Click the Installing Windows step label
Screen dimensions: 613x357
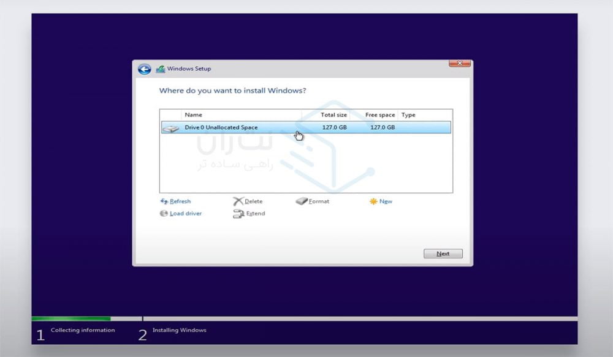pos(179,331)
